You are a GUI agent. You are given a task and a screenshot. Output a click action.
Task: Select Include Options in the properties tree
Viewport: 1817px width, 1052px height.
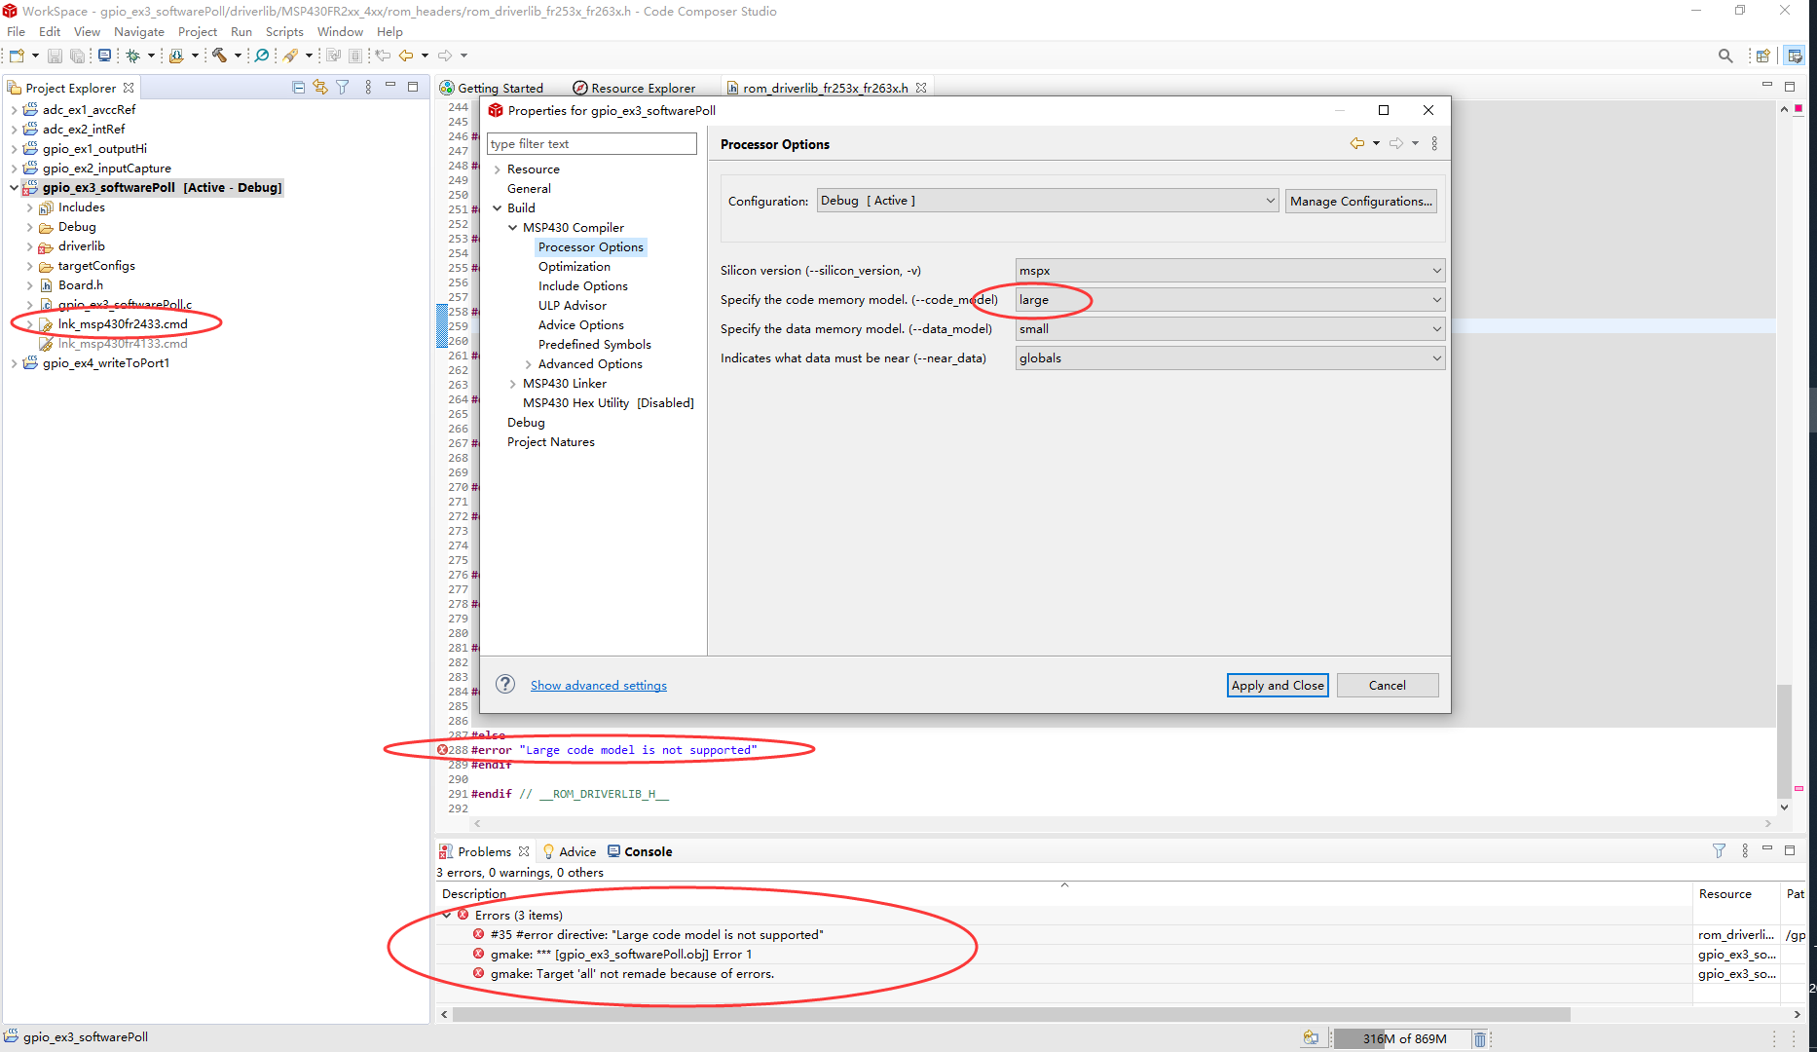pos(583,286)
